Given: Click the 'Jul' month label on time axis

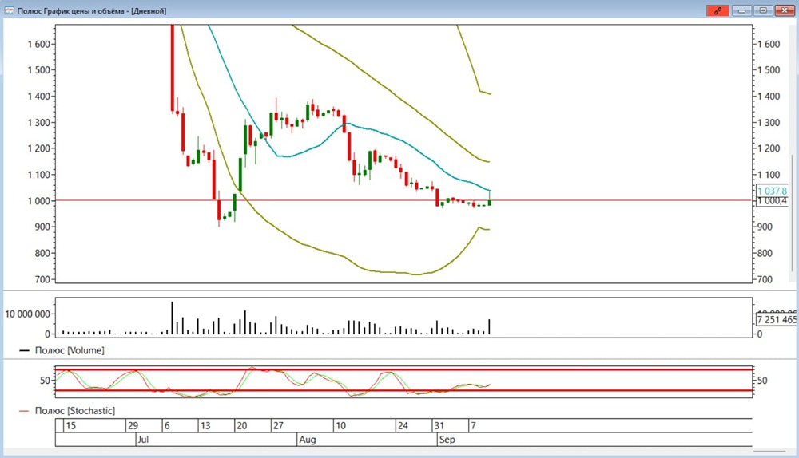Looking at the screenshot, I should (x=143, y=440).
